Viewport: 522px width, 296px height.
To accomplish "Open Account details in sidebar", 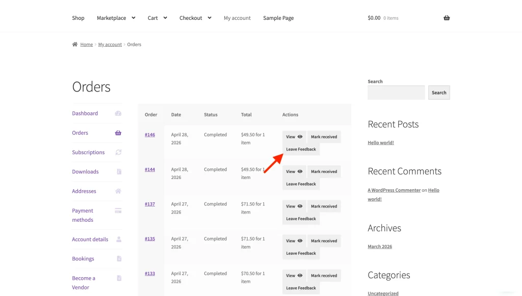I will (x=90, y=239).
